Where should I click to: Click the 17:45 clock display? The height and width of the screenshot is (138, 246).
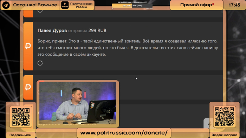point(234,5)
